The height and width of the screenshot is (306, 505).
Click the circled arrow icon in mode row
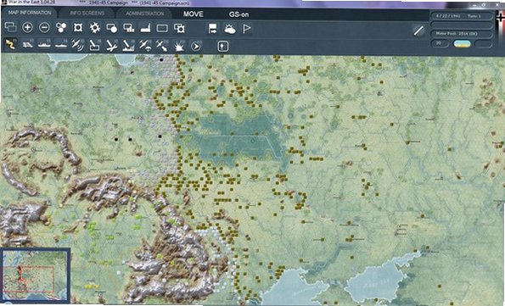(195, 47)
